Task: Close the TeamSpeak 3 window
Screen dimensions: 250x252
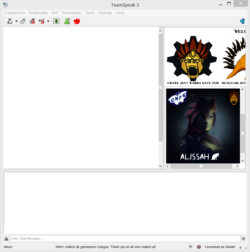Action: 240,4
